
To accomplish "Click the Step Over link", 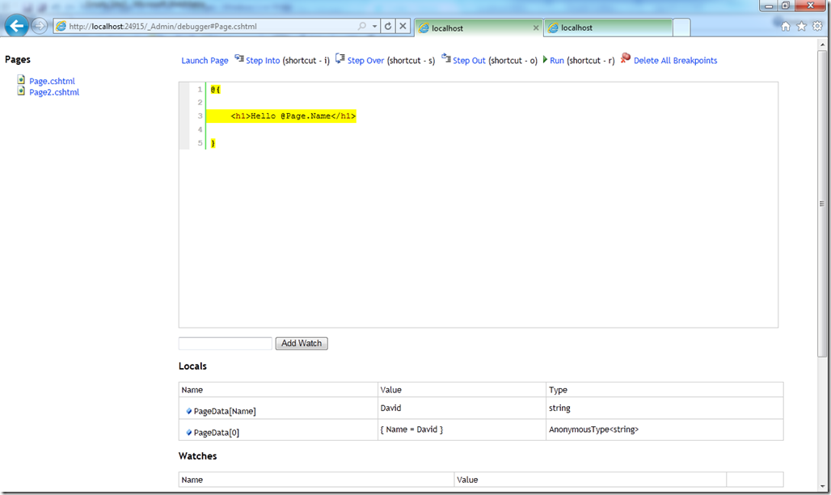I will click(365, 61).
